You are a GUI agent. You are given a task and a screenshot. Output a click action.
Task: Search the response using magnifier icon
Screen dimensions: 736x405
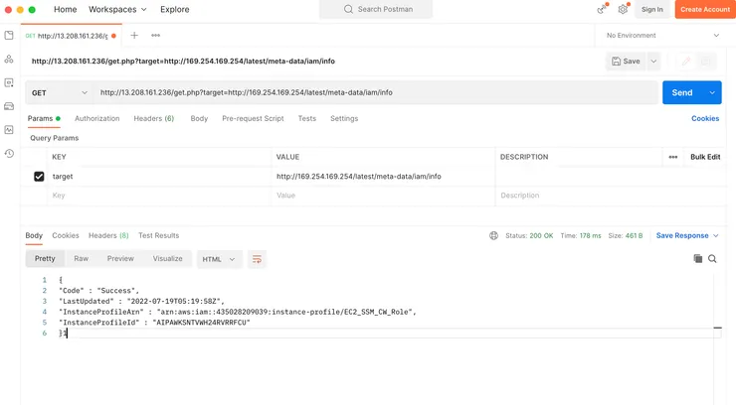point(712,259)
